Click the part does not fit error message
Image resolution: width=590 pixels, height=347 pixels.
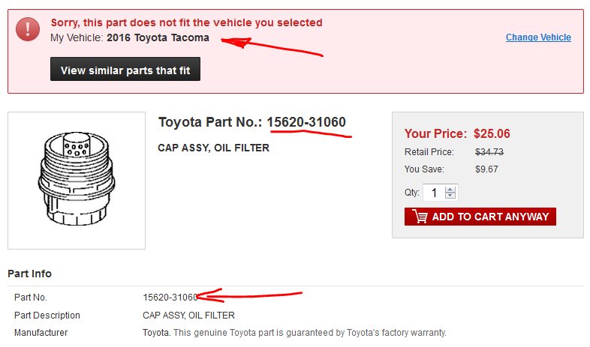click(187, 22)
